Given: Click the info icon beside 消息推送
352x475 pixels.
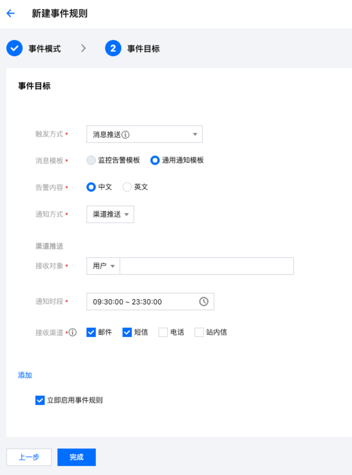Looking at the screenshot, I should [x=126, y=135].
